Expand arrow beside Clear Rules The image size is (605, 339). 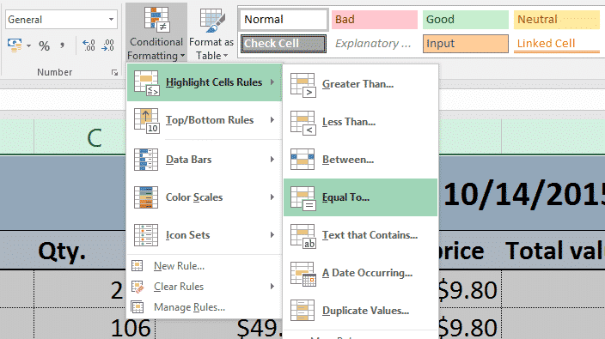pyautogui.click(x=272, y=287)
